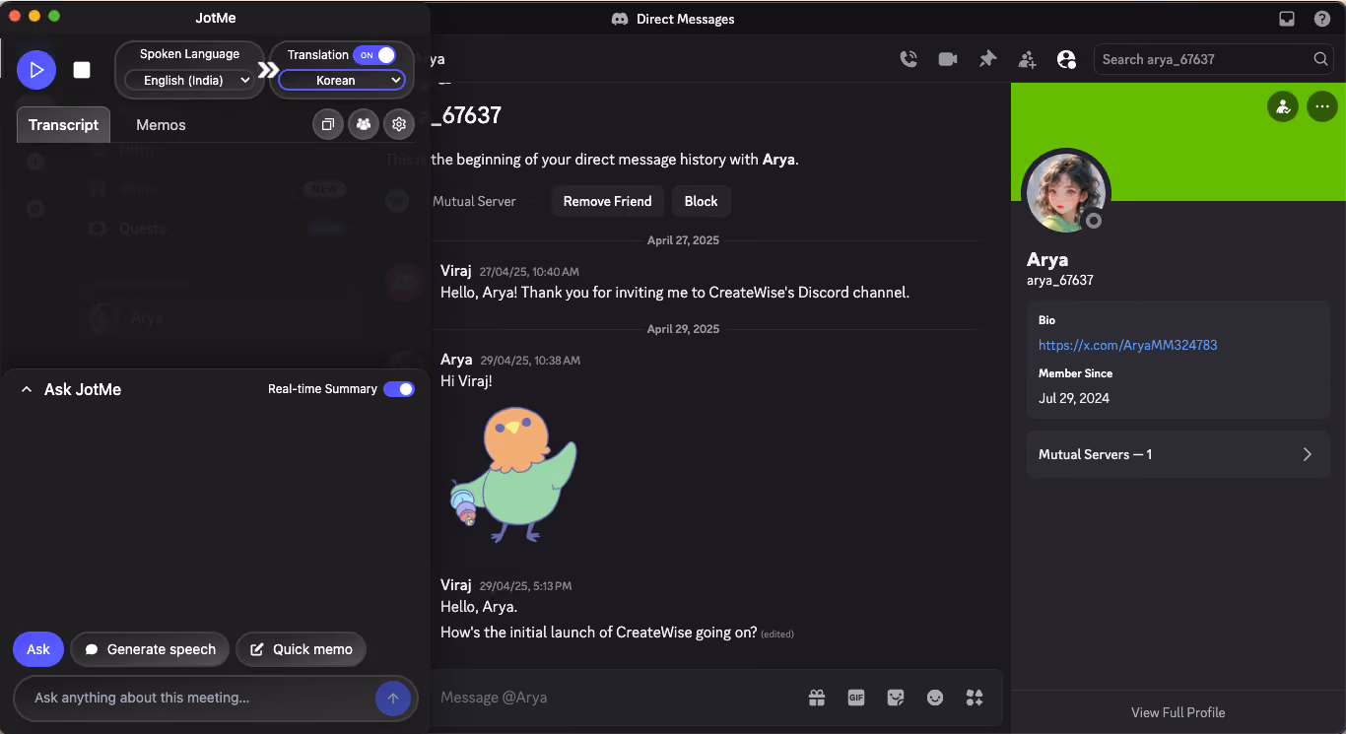Viewport: 1346px width, 734px height.
Task: Toggle the Real-time Summary switch
Action: 399,389
